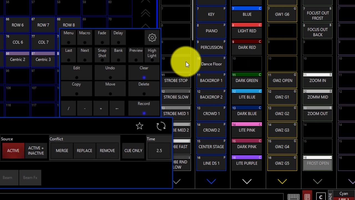Select GW2 OPEN gobo preset
The width and height of the screenshot is (355, 200).
[282, 81]
